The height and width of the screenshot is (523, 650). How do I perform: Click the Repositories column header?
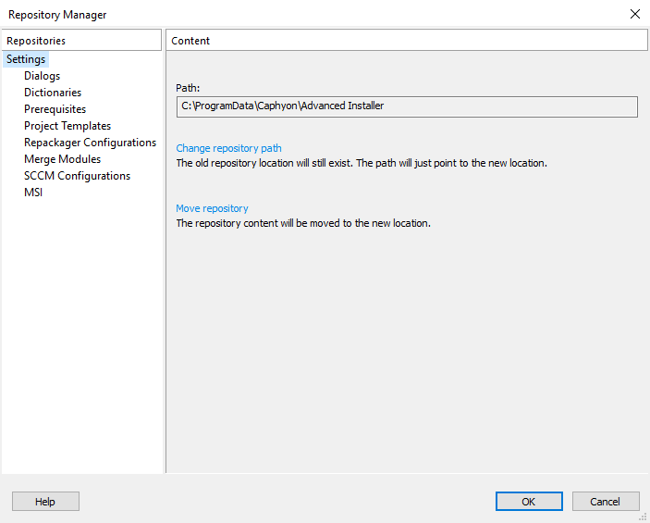(x=81, y=40)
